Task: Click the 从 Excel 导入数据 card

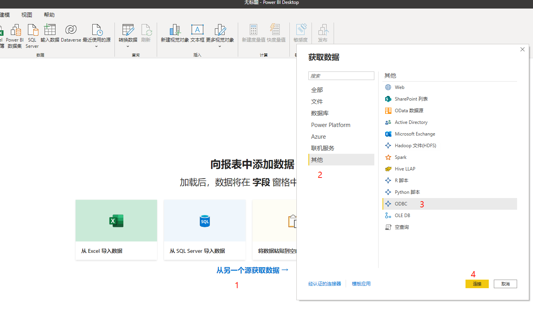Action: tap(116, 230)
